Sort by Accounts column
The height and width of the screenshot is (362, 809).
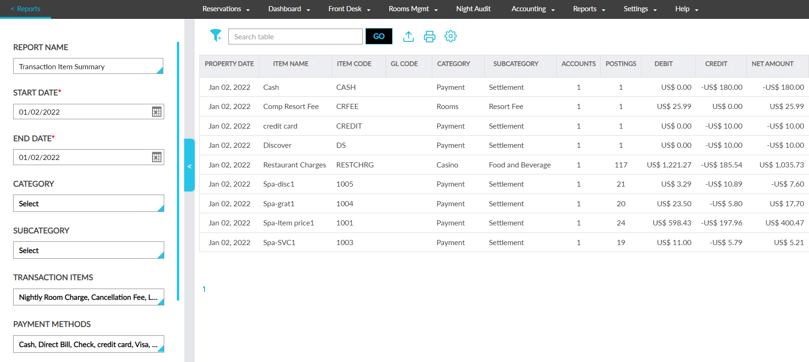coord(578,64)
